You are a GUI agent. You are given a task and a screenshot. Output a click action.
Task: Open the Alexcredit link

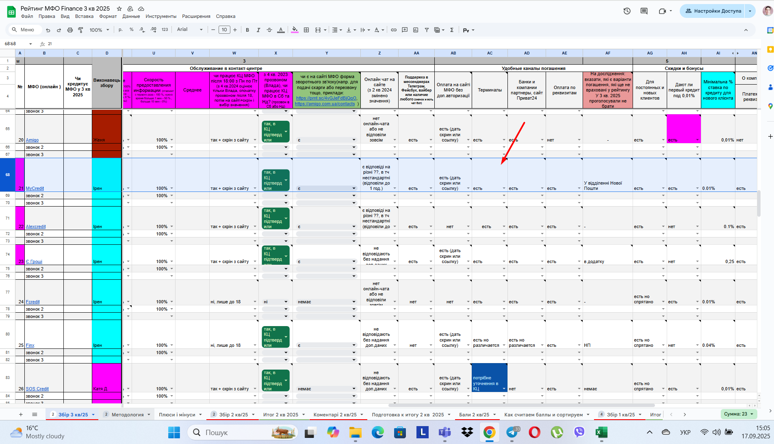coord(36,226)
